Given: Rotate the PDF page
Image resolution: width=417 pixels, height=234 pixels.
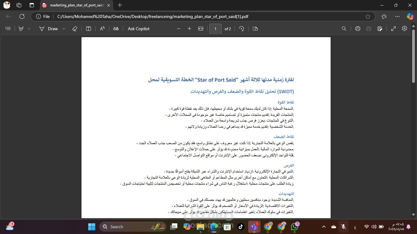Looking at the screenshot, I should click(x=241, y=29).
